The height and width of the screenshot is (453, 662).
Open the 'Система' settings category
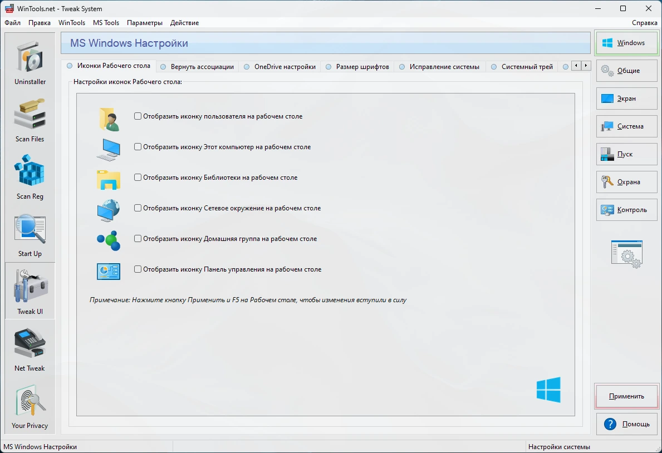point(626,126)
